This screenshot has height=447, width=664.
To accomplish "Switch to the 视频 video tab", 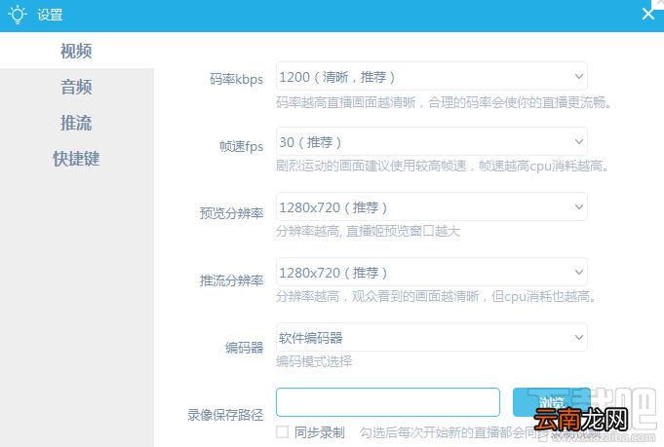I will 76,51.
